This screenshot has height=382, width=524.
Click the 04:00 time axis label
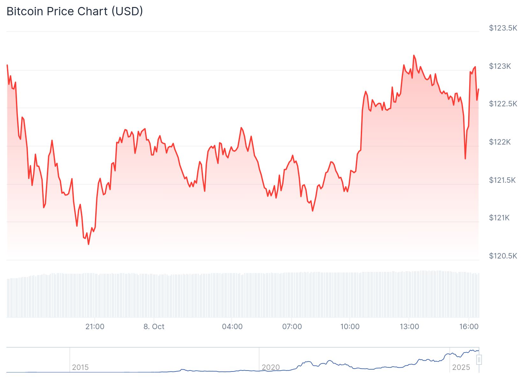(x=232, y=327)
